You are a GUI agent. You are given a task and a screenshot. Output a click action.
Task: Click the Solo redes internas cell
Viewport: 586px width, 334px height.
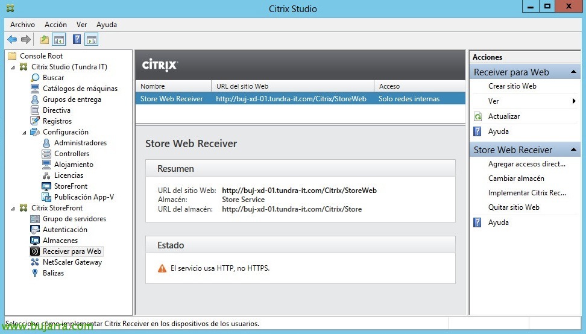pos(409,99)
